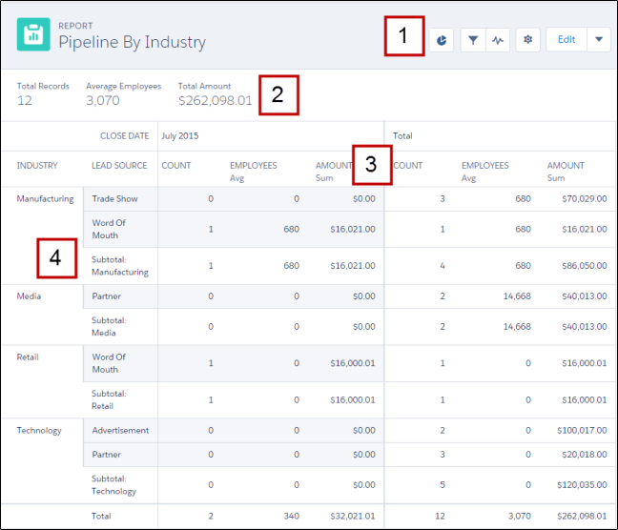Click the $70,029.00 amount cell
The width and height of the screenshot is (618, 530).
(585, 199)
